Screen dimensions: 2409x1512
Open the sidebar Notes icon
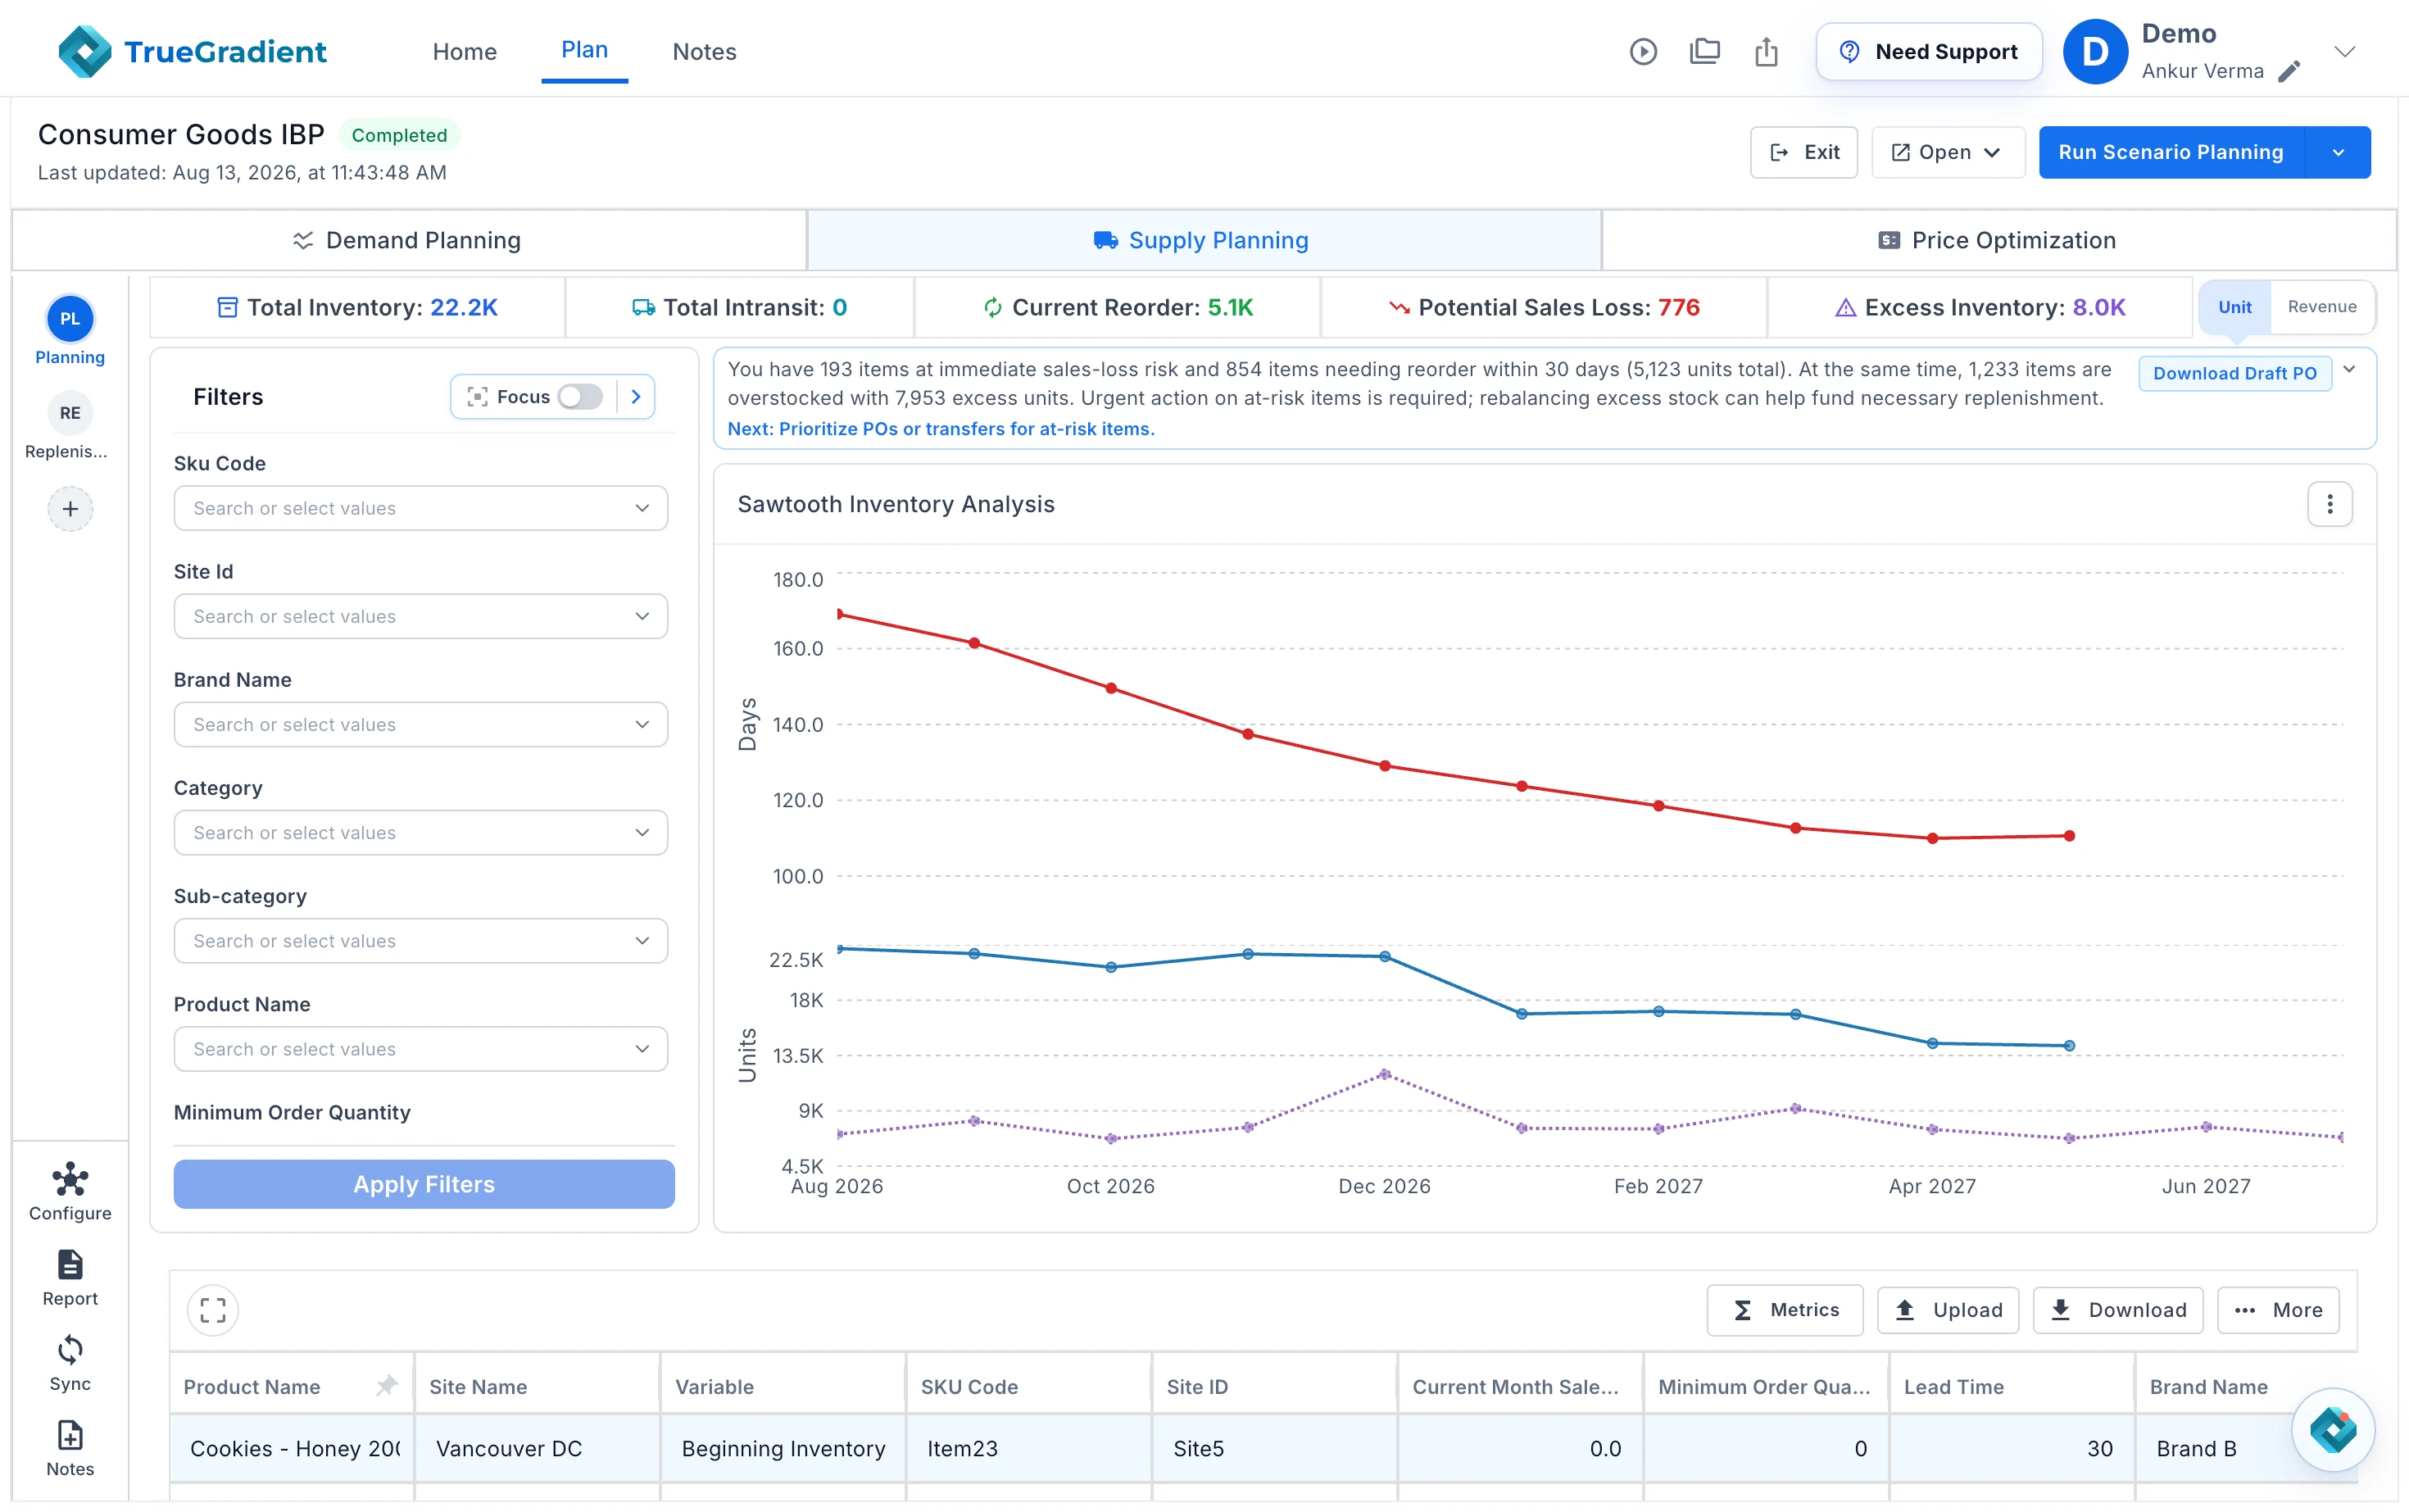pyautogui.click(x=70, y=1436)
